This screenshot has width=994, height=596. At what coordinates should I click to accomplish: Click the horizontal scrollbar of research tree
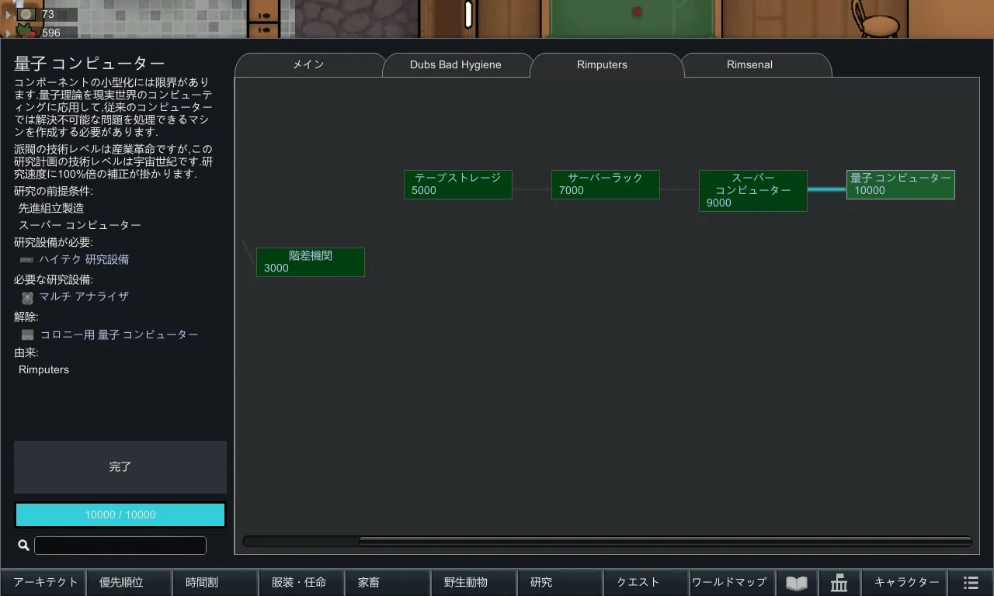tap(664, 541)
